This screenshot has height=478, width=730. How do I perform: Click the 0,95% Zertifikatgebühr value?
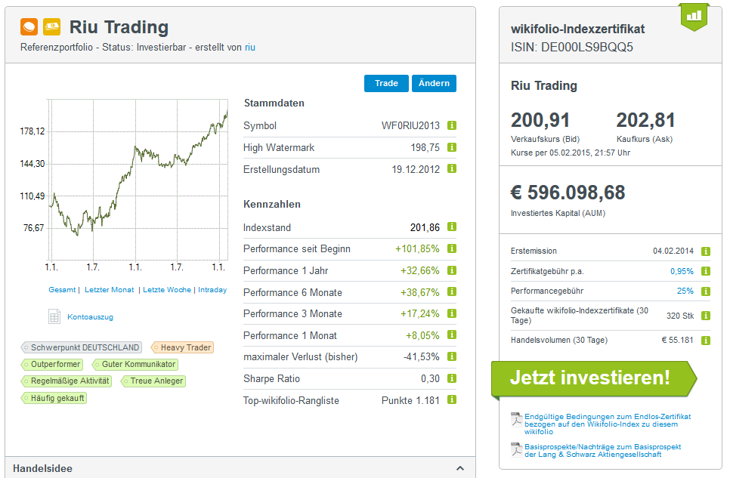(x=682, y=271)
